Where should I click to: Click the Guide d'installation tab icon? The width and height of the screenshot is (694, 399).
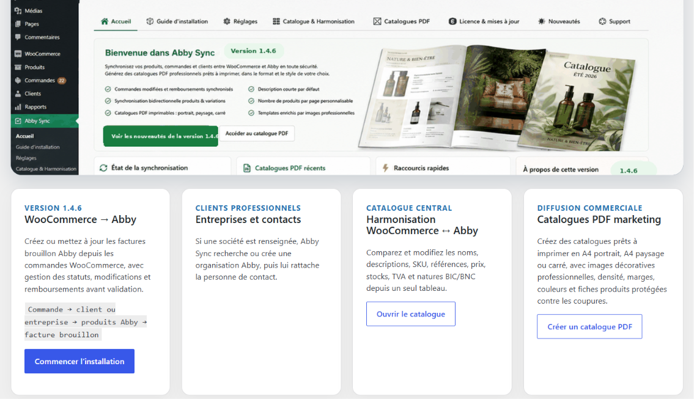coord(150,21)
